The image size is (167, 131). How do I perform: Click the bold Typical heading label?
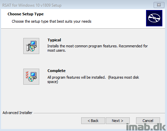pyautogui.click(x=54, y=40)
